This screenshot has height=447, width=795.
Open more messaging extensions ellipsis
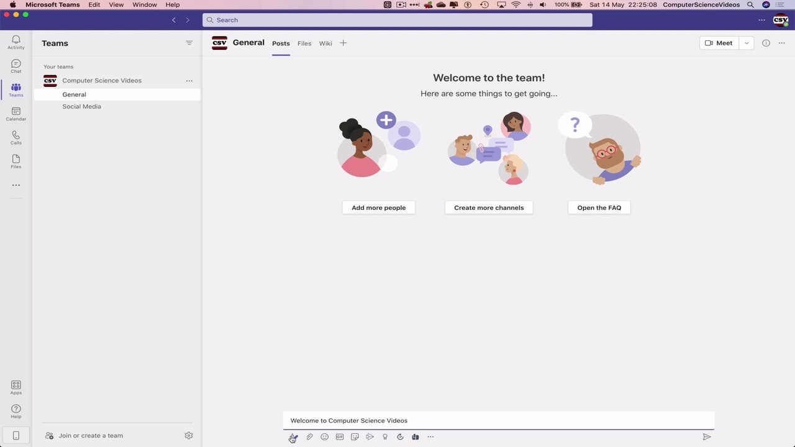tap(430, 437)
